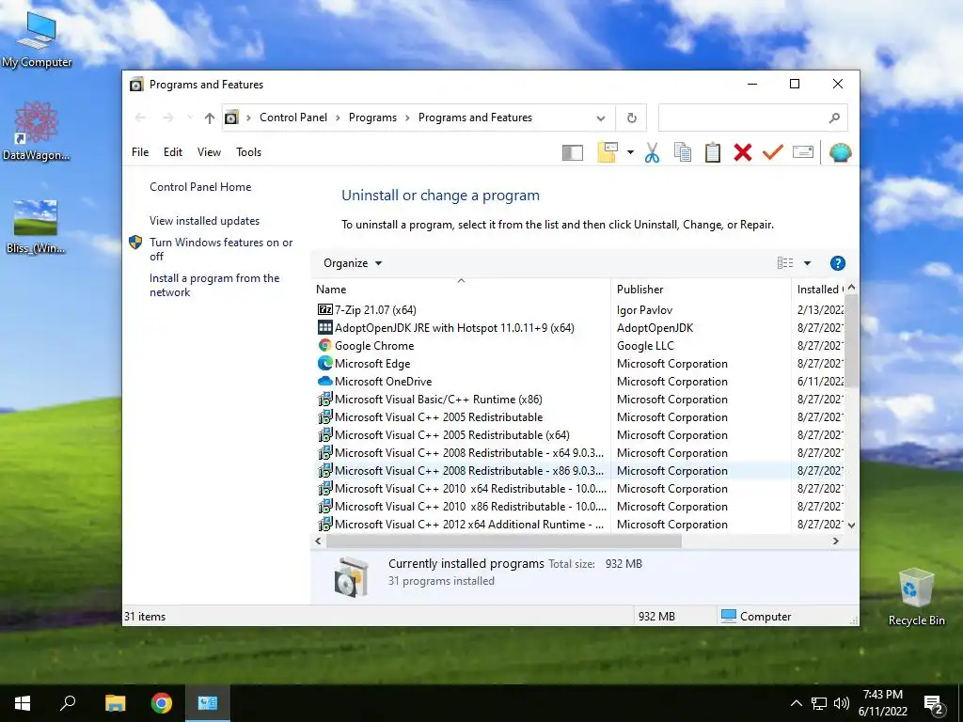963x722 pixels.
Task: Click the Cut scissors toolbar icon
Action: click(x=652, y=152)
